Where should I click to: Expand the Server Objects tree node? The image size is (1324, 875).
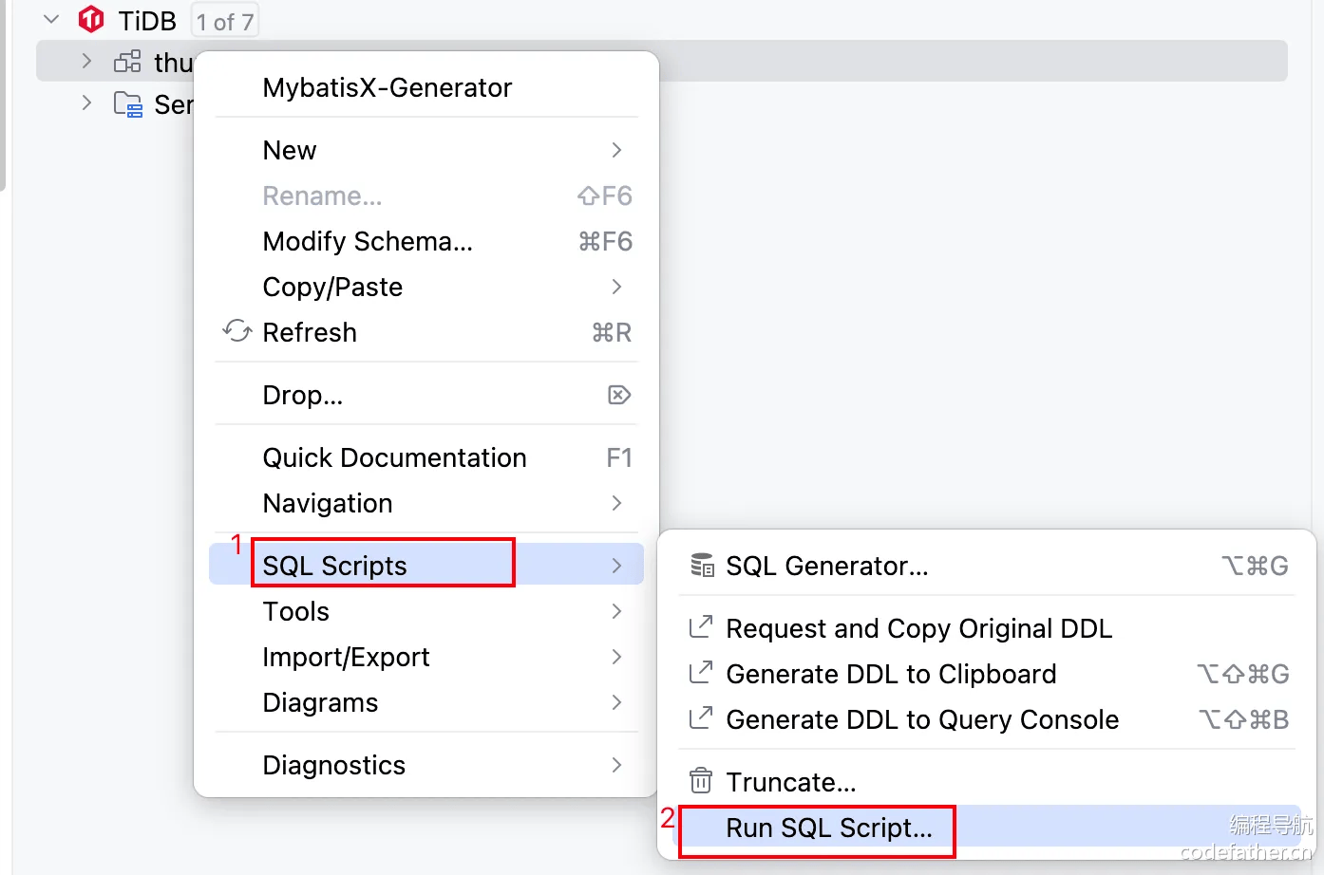click(86, 103)
